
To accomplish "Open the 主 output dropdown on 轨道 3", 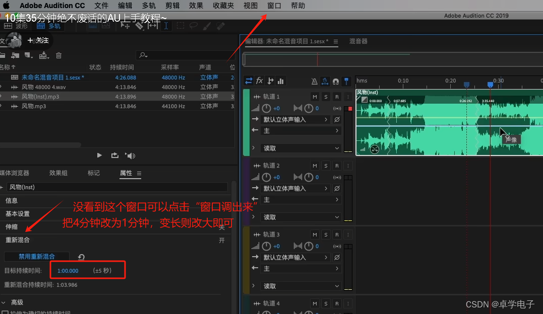I will [x=301, y=268].
